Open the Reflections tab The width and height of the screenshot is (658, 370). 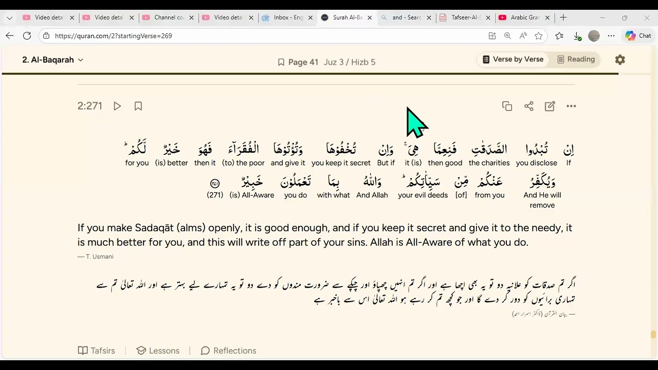[228, 350]
